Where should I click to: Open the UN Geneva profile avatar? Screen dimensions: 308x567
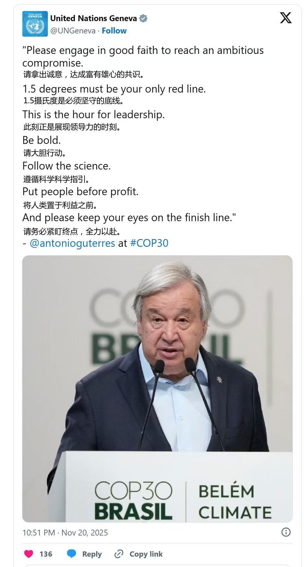(35, 24)
